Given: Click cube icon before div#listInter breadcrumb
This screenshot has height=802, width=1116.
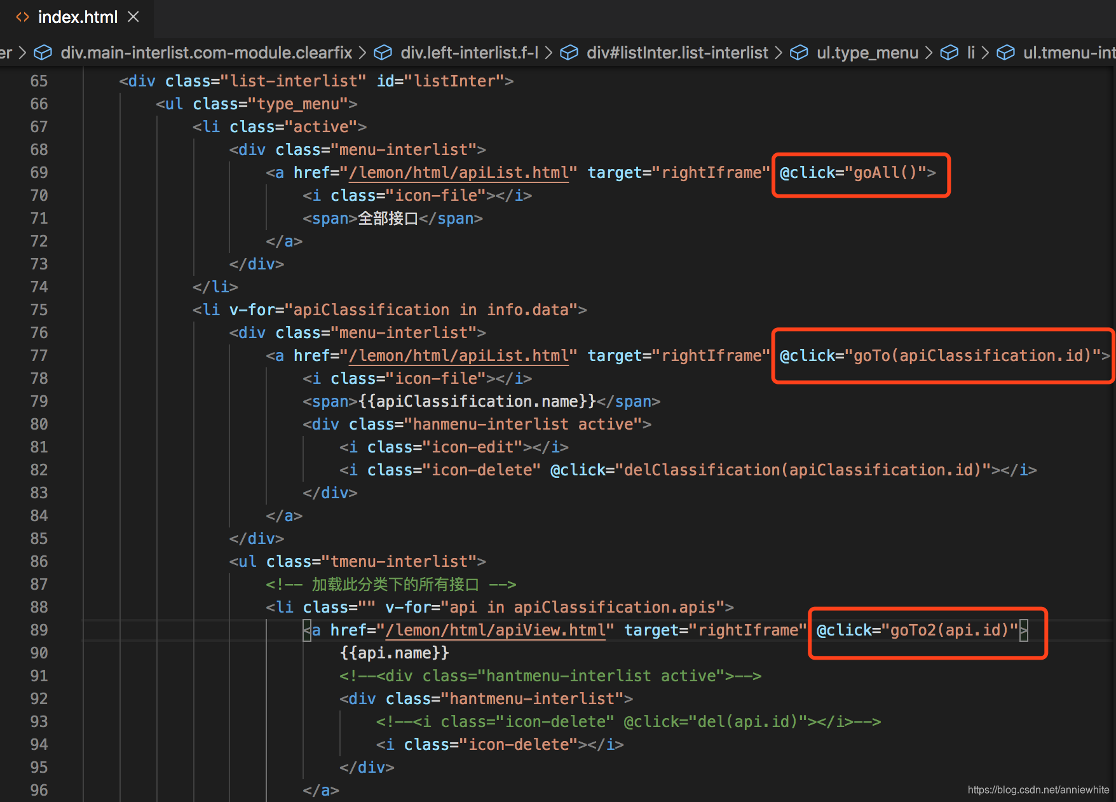Looking at the screenshot, I should (x=569, y=52).
